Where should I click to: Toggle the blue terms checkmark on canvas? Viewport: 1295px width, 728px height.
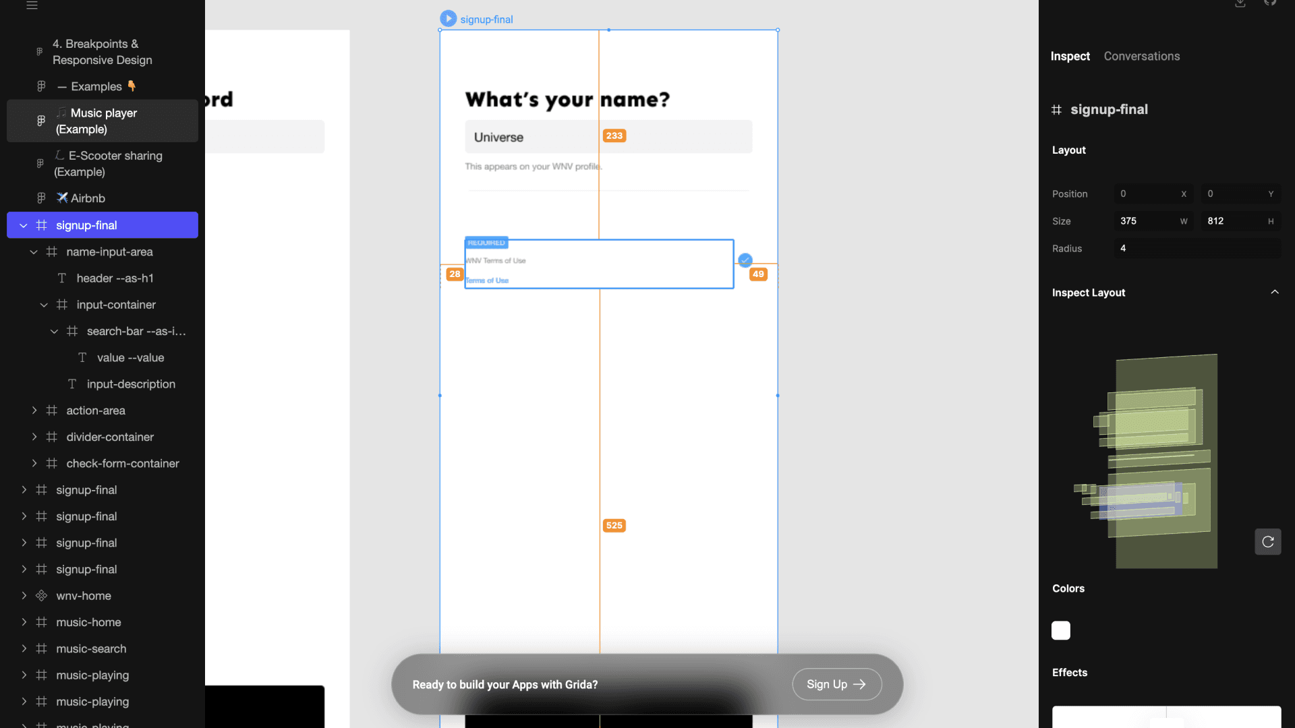(x=745, y=260)
